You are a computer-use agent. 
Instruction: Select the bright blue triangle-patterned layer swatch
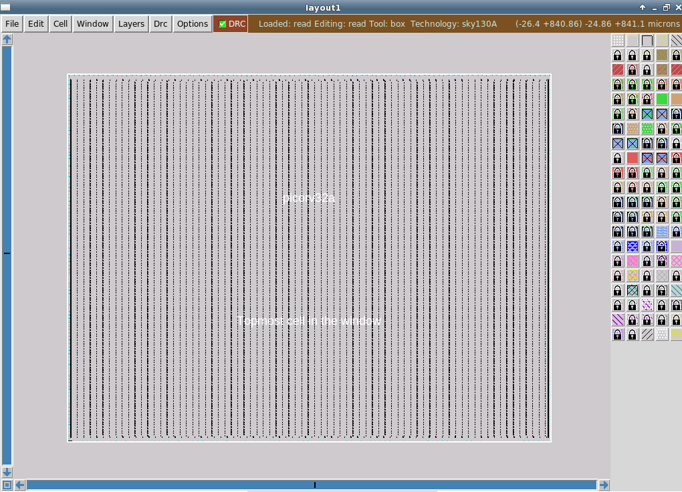click(x=633, y=246)
